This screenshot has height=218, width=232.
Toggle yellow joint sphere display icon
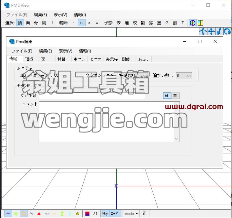point(78,214)
